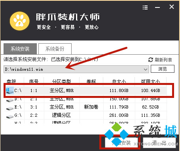
Task: Click the E:\ drive icon
Action: (x=10, y=108)
